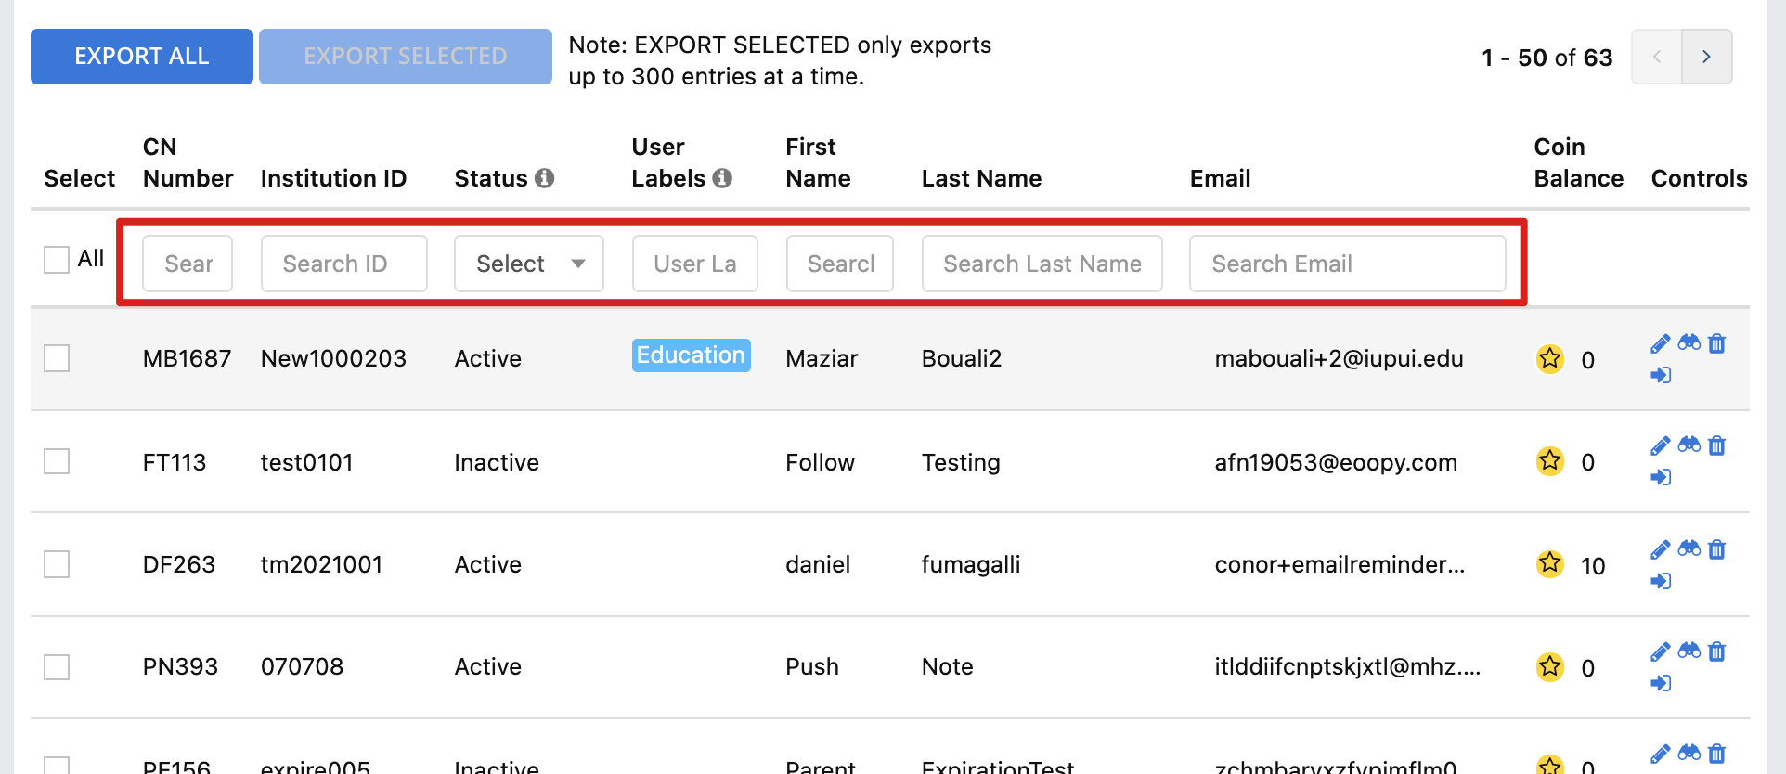Click email afn19053@eoopy.com

coord(1336,462)
